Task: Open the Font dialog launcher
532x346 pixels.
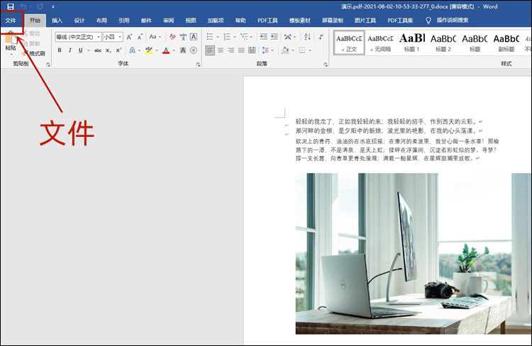Action: click(x=198, y=65)
